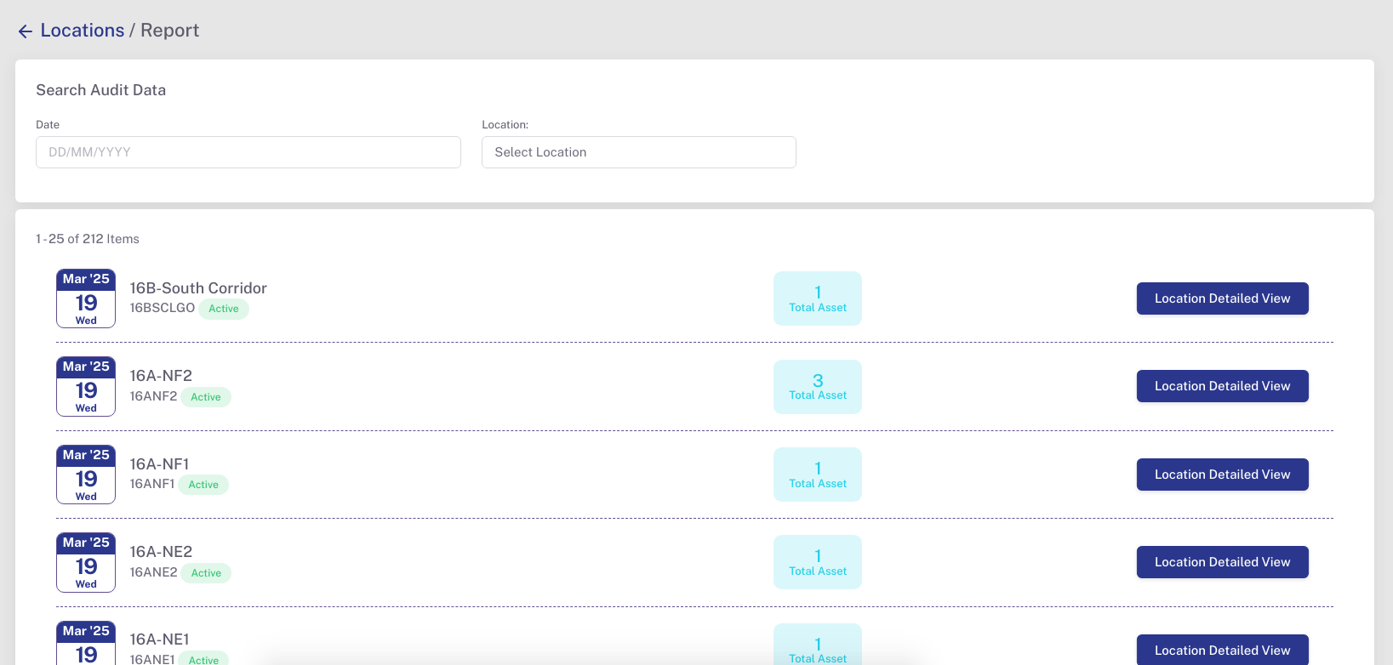Image resolution: width=1393 pixels, height=665 pixels.
Task: Open Location Detailed View for 16A-NF1
Action: 1221,475
